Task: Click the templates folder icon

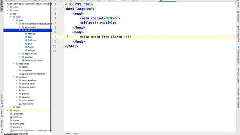Action: [x=20, y=70]
